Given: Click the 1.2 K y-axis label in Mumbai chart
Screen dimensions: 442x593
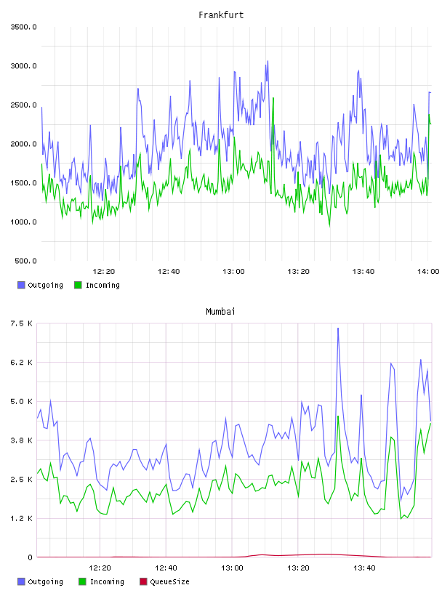Looking at the screenshot, I should pos(22,518).
